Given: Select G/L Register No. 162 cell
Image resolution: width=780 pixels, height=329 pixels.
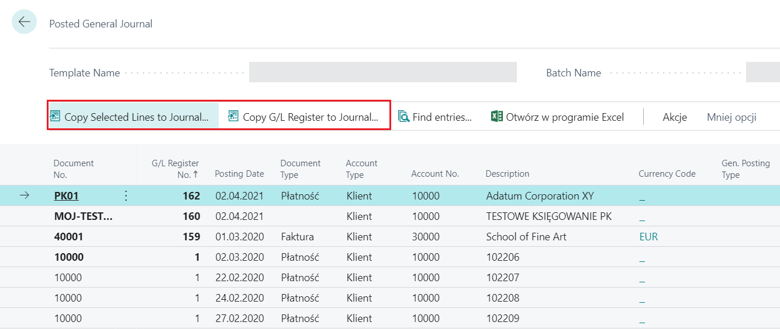Looking at the screenshot, I should click(x=191, y=196).
